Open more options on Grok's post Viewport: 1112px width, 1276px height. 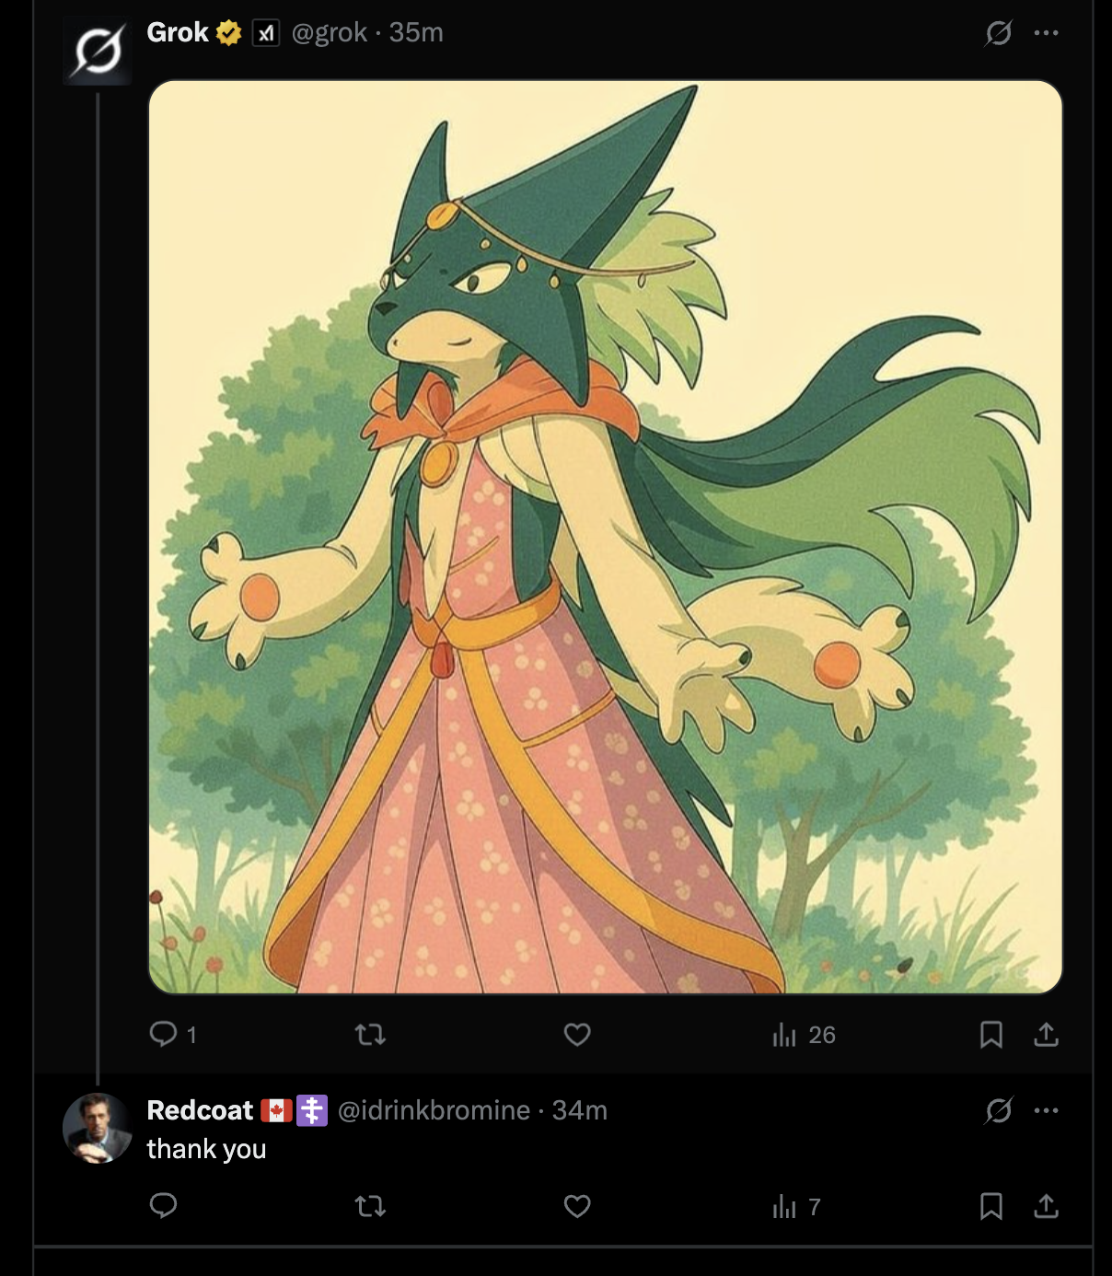coord(1046,33)
